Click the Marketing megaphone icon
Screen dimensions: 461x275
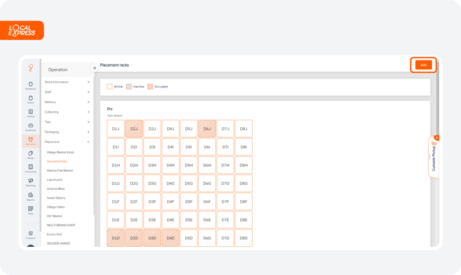(x=31, y=181)
